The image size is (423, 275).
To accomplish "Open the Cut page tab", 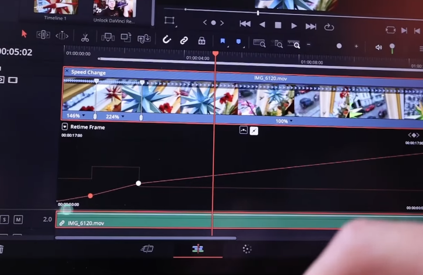I will point(147,249).
